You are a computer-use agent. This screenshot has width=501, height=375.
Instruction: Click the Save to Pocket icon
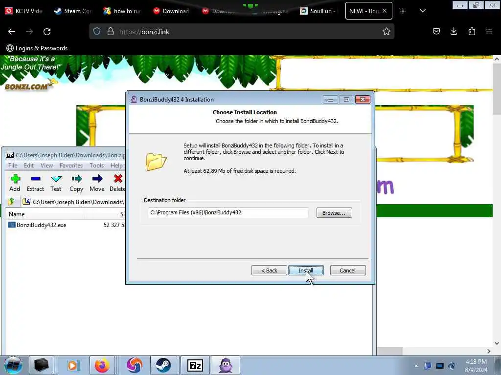tap(436, 31)
